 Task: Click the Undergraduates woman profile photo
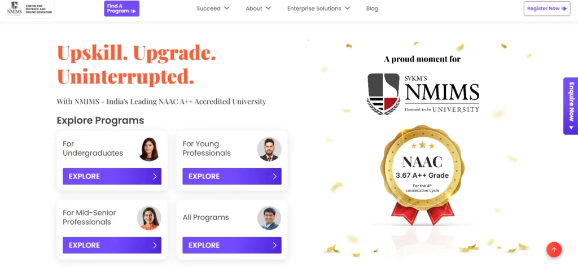pyautogui.click(x=149, y=149)
